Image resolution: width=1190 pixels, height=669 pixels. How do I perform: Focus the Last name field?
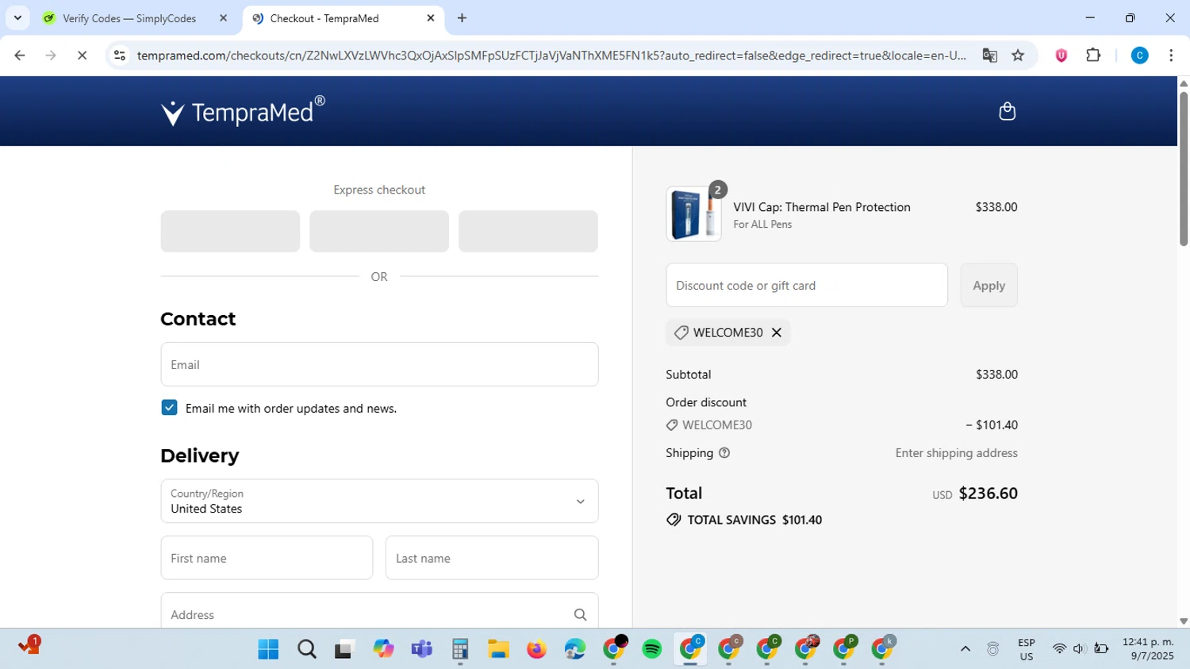pyautogui.click(x=492, y=558)
